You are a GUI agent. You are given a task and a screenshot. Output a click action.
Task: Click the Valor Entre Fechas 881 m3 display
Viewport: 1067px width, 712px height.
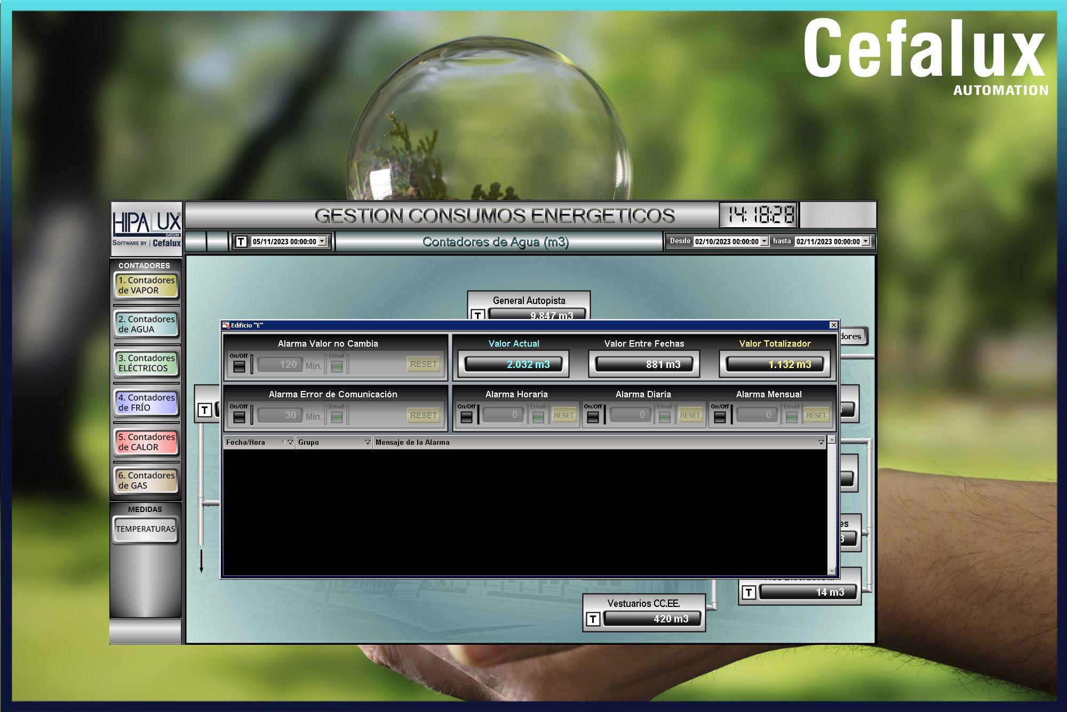click(644, 364)
